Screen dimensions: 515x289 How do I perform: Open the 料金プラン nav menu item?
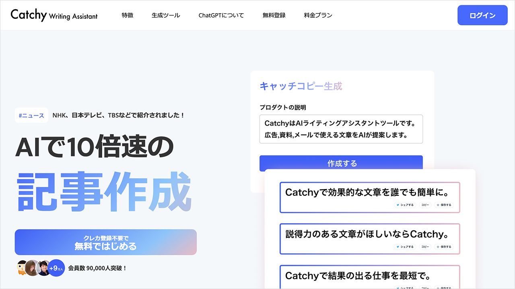coord(318,15)
